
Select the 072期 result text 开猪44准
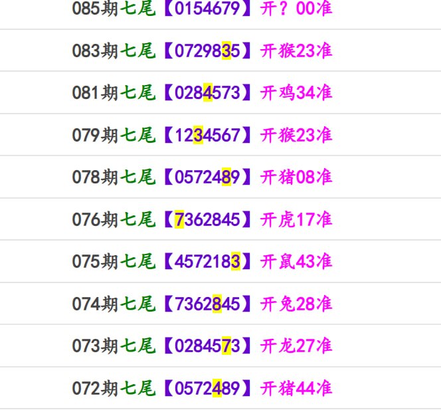tap(296, 388)
